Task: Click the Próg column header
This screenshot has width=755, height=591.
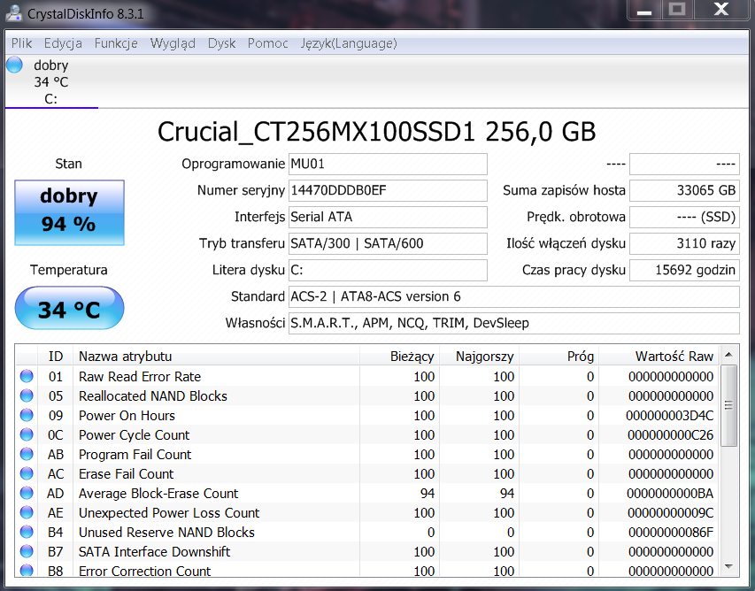Action: (x=559, y=357)
